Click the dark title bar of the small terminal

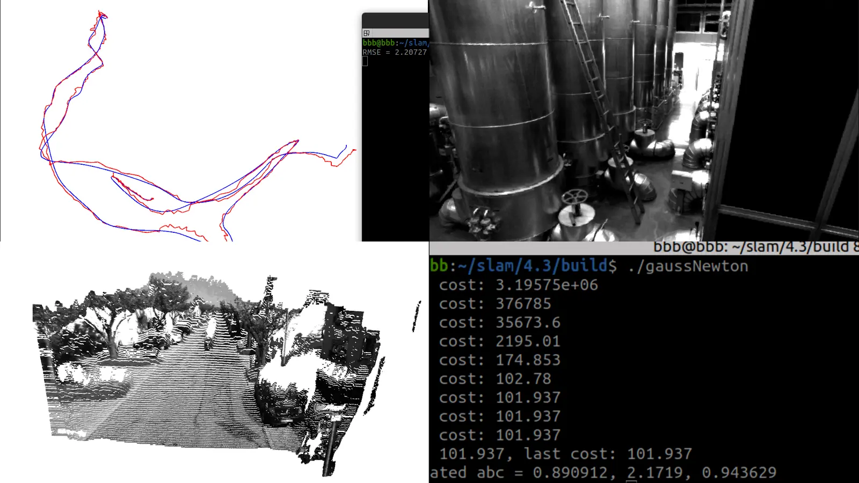[x=395, y=20]
